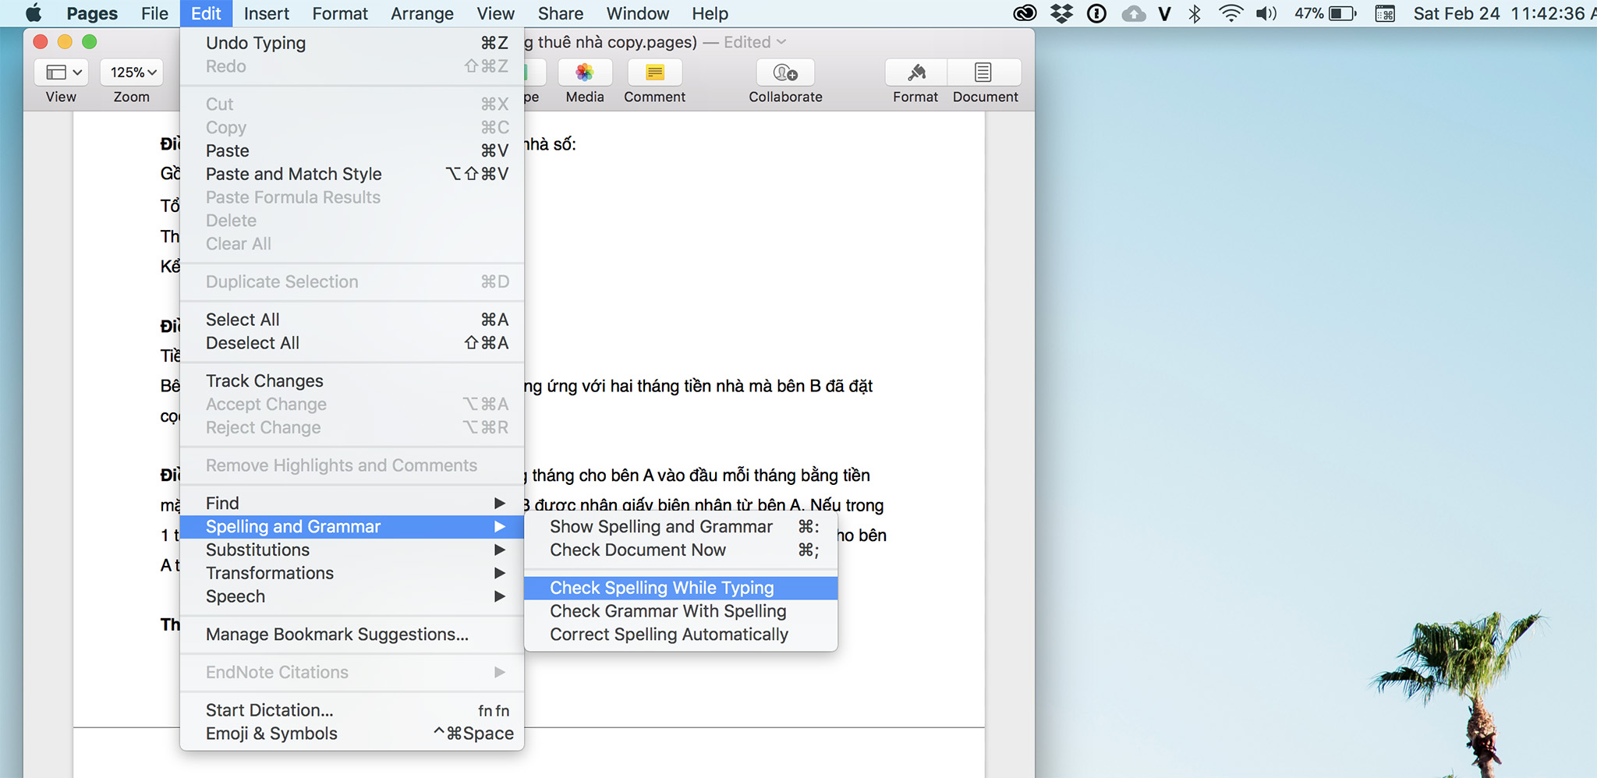Click Check Document Now
This screenshot has width=1597, height=778.
pyautogui.click(x=637, y=550)
